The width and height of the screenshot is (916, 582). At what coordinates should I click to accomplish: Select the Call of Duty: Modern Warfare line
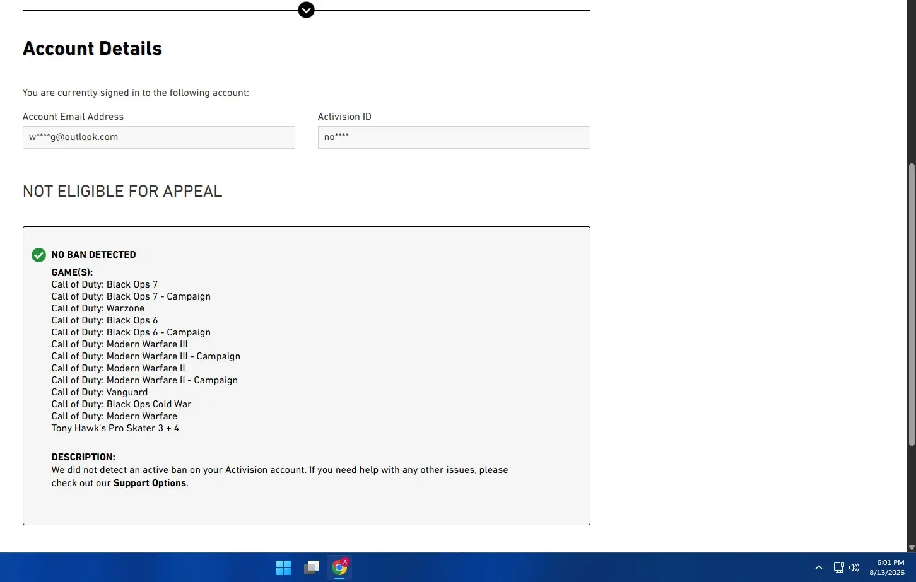pyautogui.click(x=114, y=416)
